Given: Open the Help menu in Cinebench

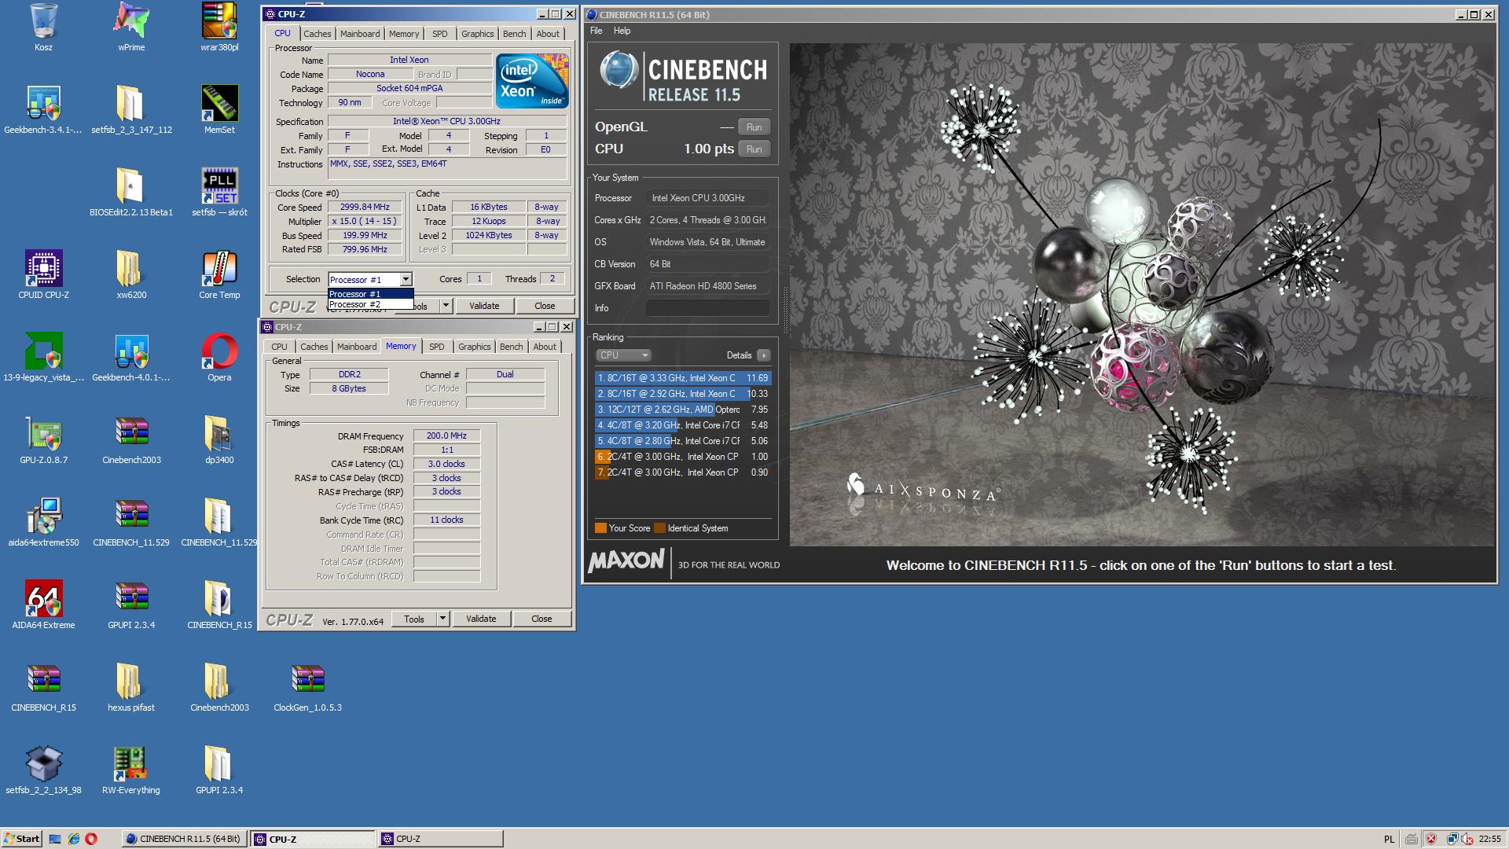Looking at the screenshot, I should (622, 31).
